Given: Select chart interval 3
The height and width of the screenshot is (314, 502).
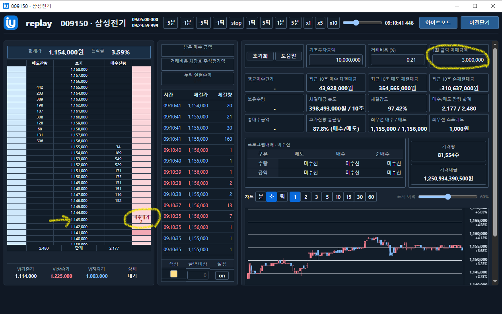Looking at the screenshot, I should 317,197.
